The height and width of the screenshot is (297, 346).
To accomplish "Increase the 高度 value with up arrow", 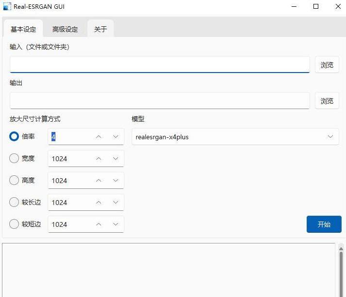I will pos(99,181).
